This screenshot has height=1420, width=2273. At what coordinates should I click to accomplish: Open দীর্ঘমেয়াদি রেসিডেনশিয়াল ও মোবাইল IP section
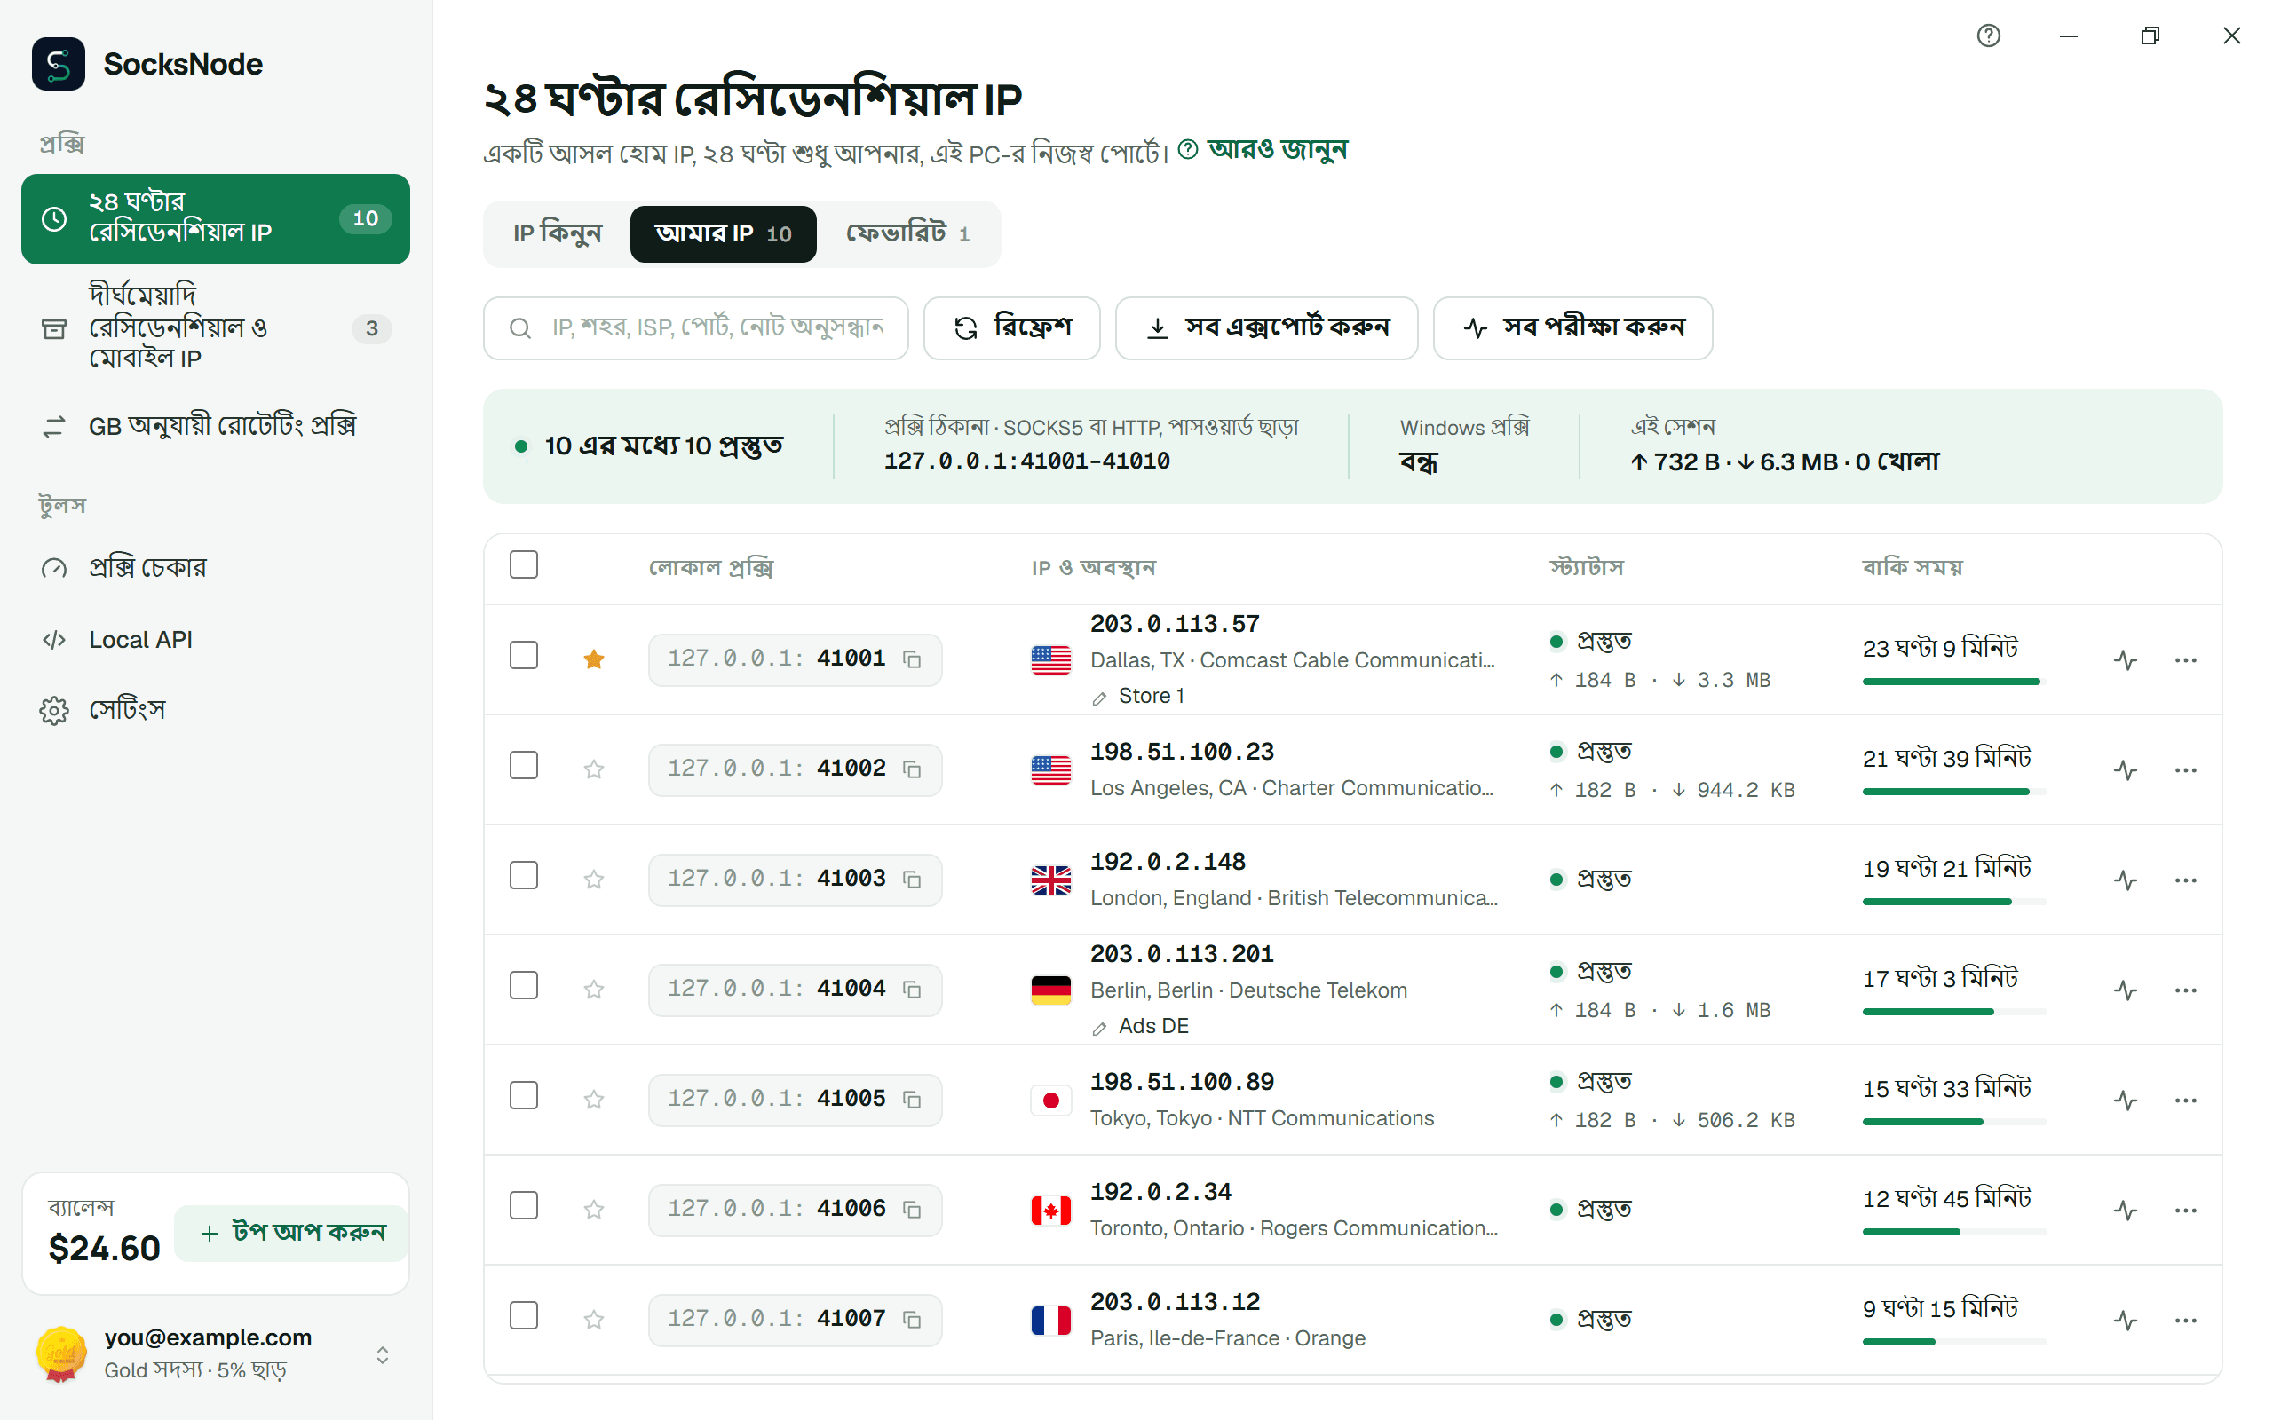[215, 327]
